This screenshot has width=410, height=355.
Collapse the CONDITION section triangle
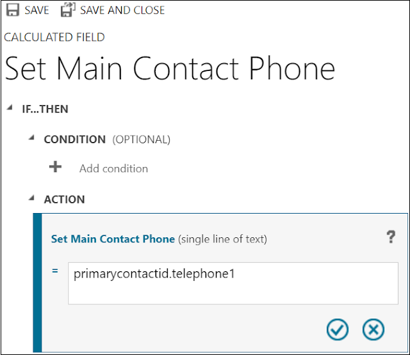tap(31, 138)
